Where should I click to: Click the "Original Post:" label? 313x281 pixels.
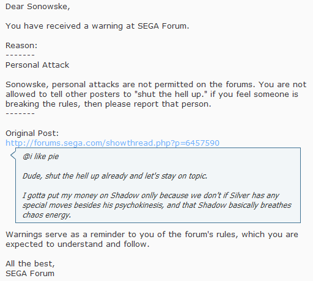tap(32, 133)
